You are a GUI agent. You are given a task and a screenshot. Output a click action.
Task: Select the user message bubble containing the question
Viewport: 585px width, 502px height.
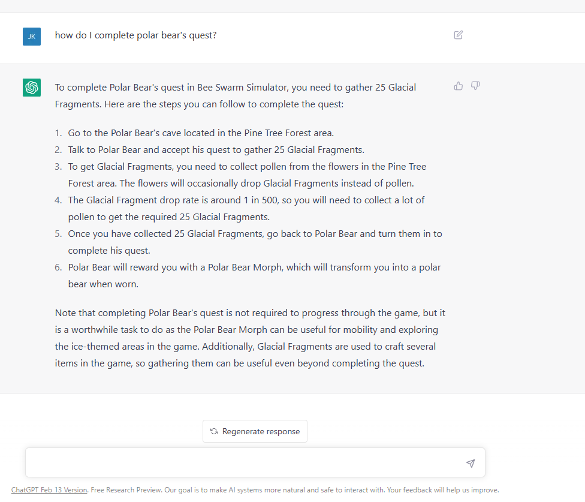(x=135, y=35)
